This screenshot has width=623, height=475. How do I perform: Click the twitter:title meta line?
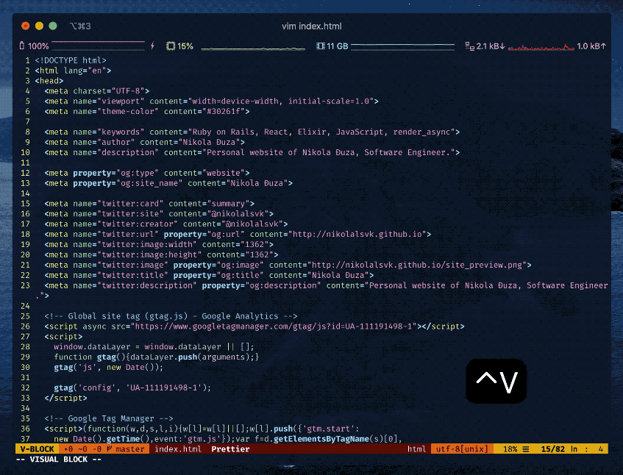pyautogui.click(x=209, y=275)
